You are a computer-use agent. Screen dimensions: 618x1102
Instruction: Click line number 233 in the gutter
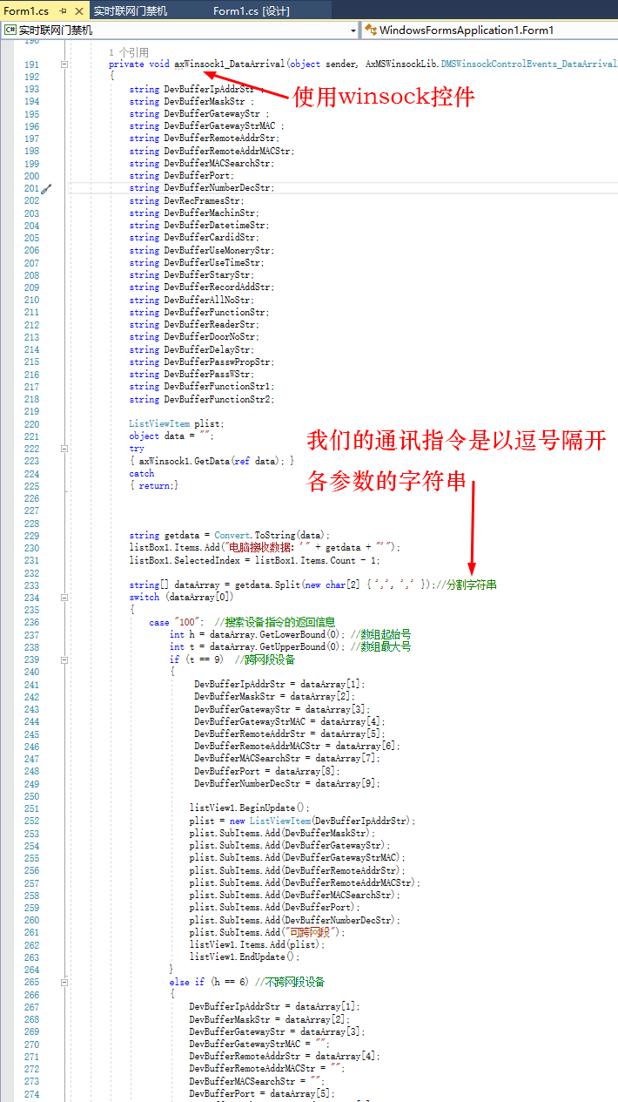pyautogui.click(x=31, y=585)
